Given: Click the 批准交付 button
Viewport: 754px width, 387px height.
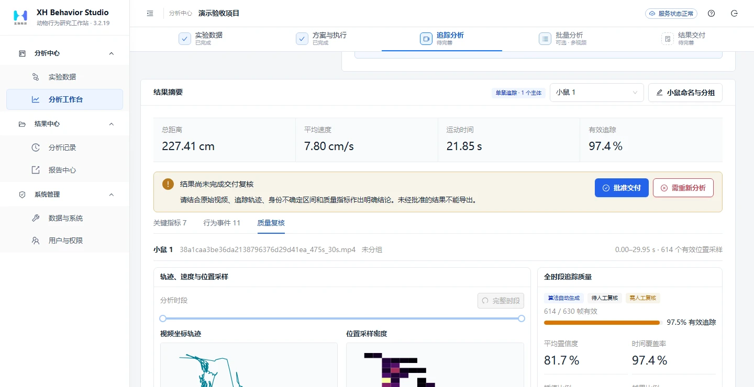Looking at the screenshot, I should (622, 188).
